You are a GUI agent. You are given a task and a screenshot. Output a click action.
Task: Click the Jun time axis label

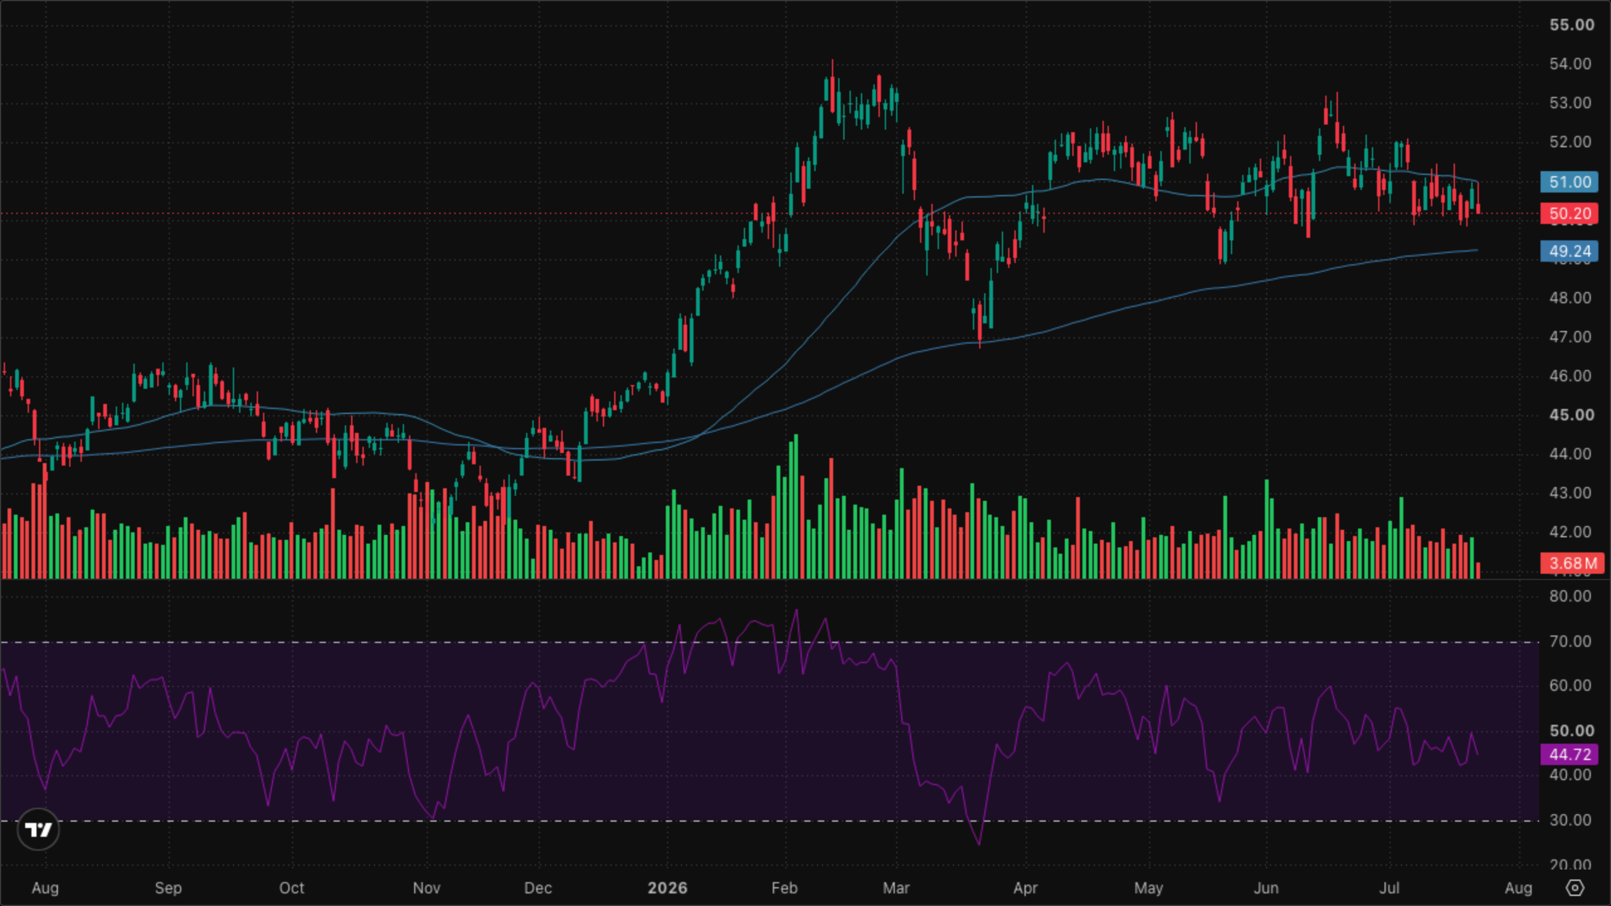pyautogui.click(x=1266, y=888)
